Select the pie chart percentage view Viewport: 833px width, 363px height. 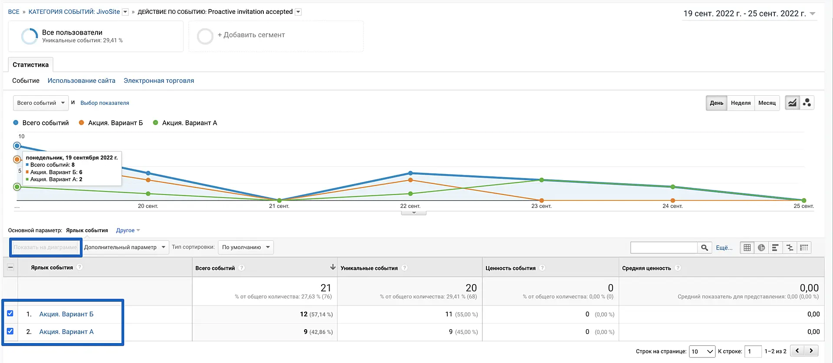pyautogui.click(x=761, y=248)
